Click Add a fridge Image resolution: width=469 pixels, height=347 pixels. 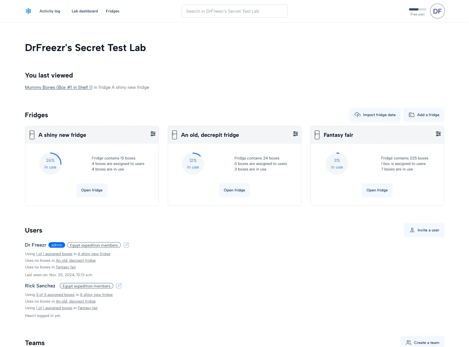[x=424, y=115]
